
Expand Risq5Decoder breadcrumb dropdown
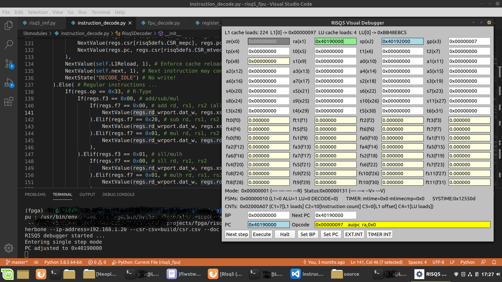click(136, 33)
